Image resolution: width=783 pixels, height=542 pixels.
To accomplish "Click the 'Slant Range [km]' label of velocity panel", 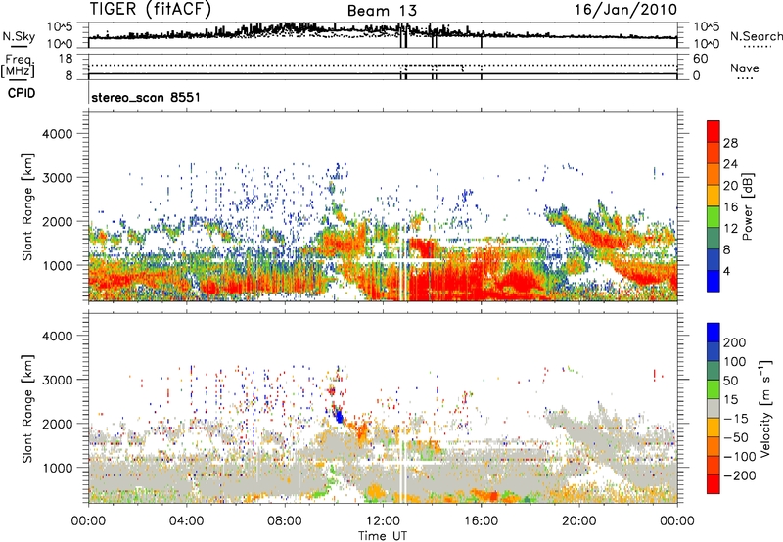I will coord(27,409).
